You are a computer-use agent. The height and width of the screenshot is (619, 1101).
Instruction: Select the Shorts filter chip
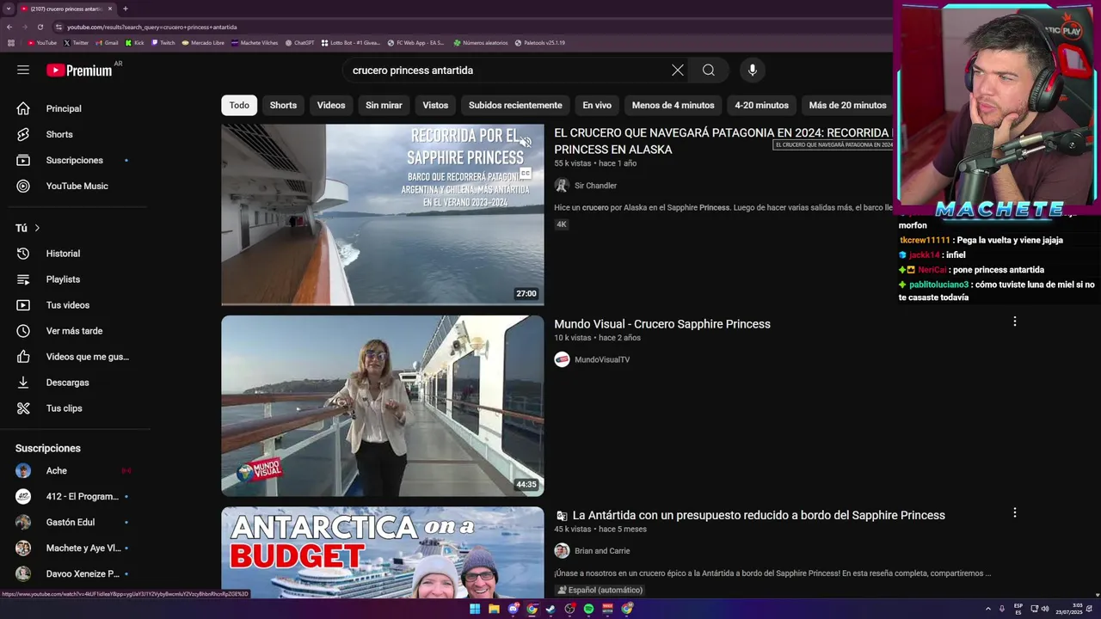click(283, 105)
